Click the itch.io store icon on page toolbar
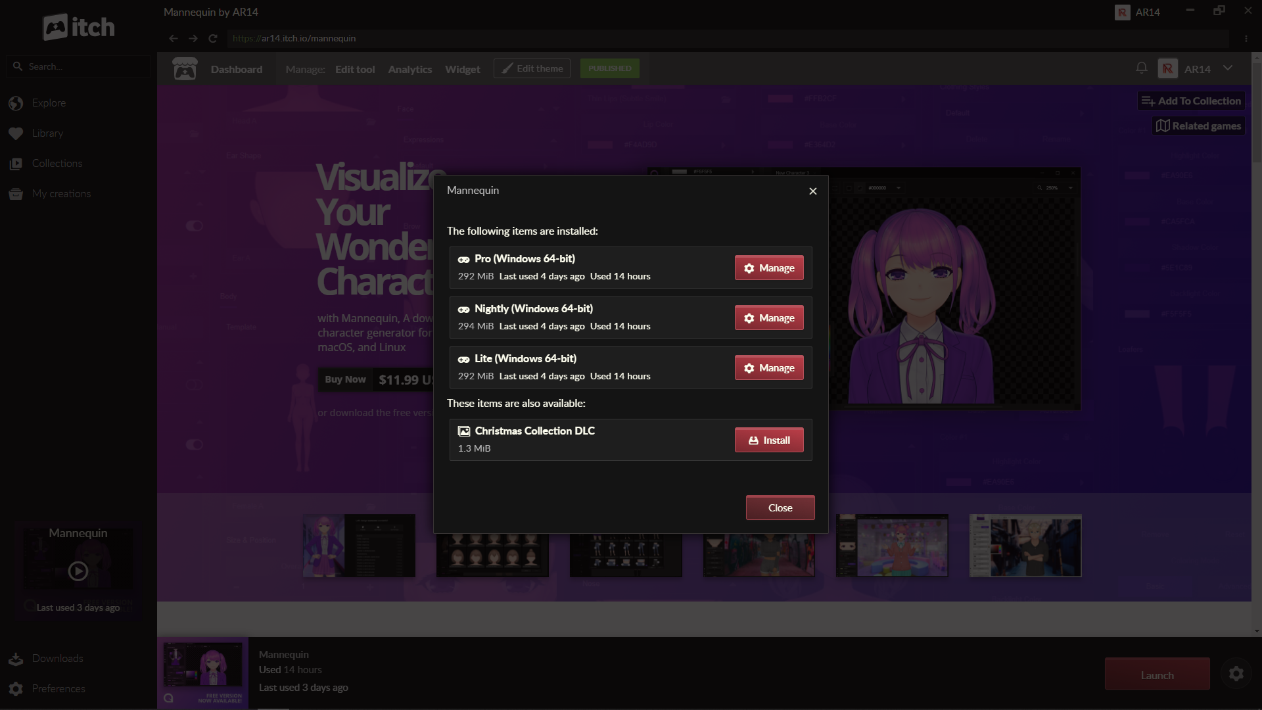Viewport: 1262px width, 710px height. coord(185,68)
